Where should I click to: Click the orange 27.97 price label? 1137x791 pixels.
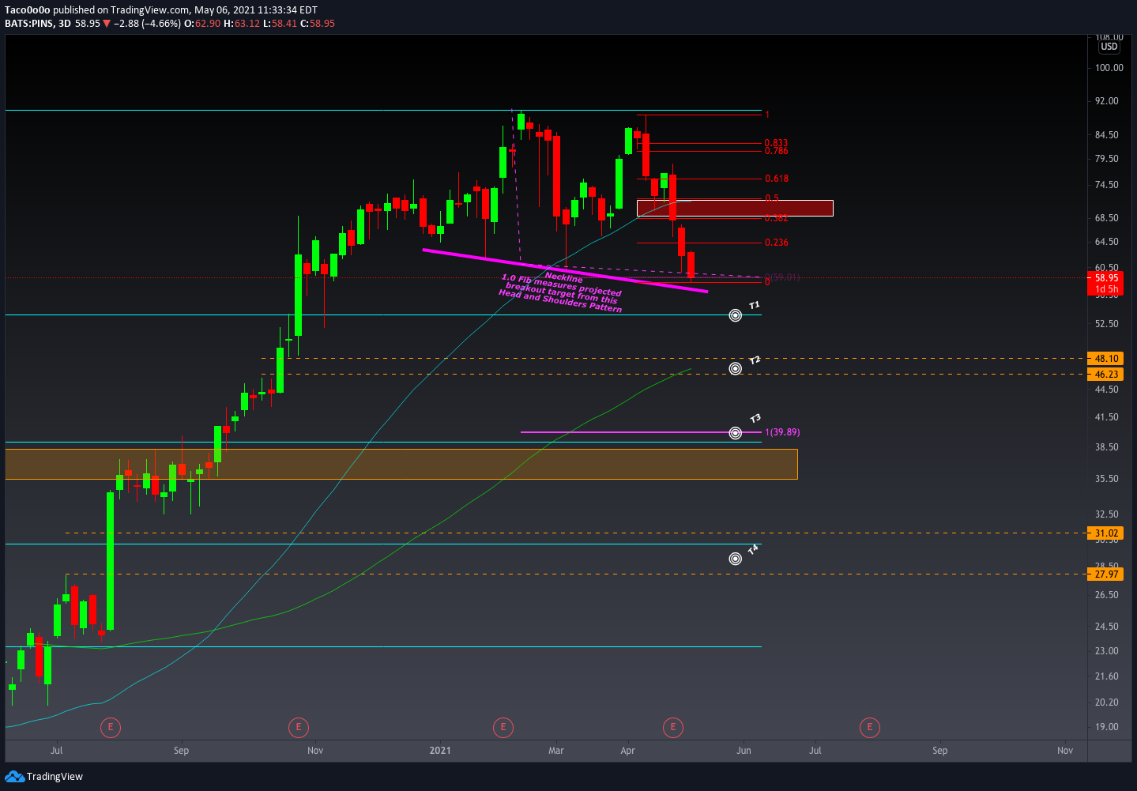pos(1105,574)
